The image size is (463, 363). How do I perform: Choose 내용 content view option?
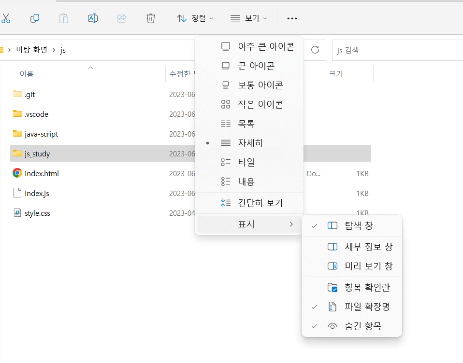pyautogui.click(x=249, y=181)
